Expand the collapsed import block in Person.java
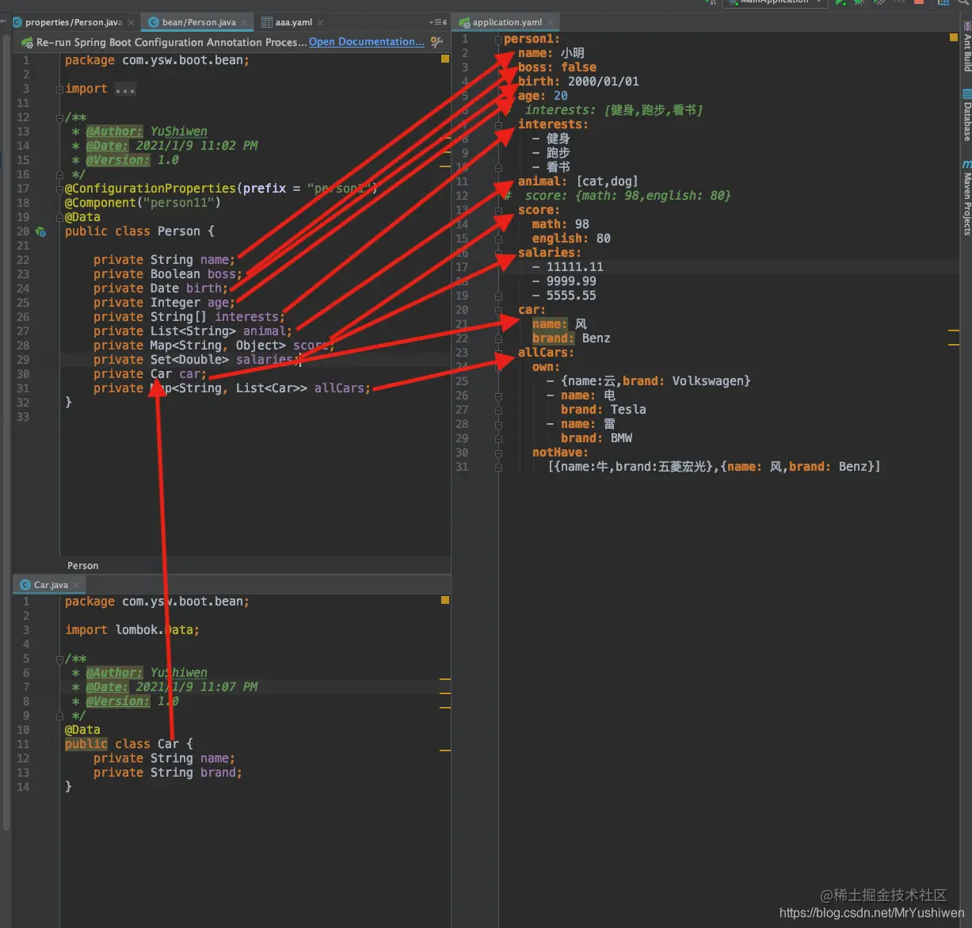This screenshot has height=928, width=972. point(59,89)
